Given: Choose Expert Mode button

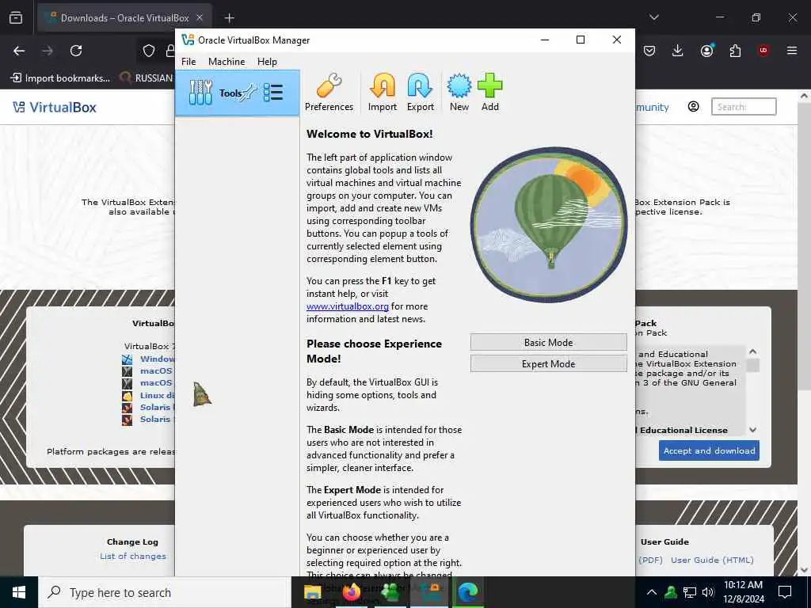Looking at the screenshot, I should pos(548,364).
